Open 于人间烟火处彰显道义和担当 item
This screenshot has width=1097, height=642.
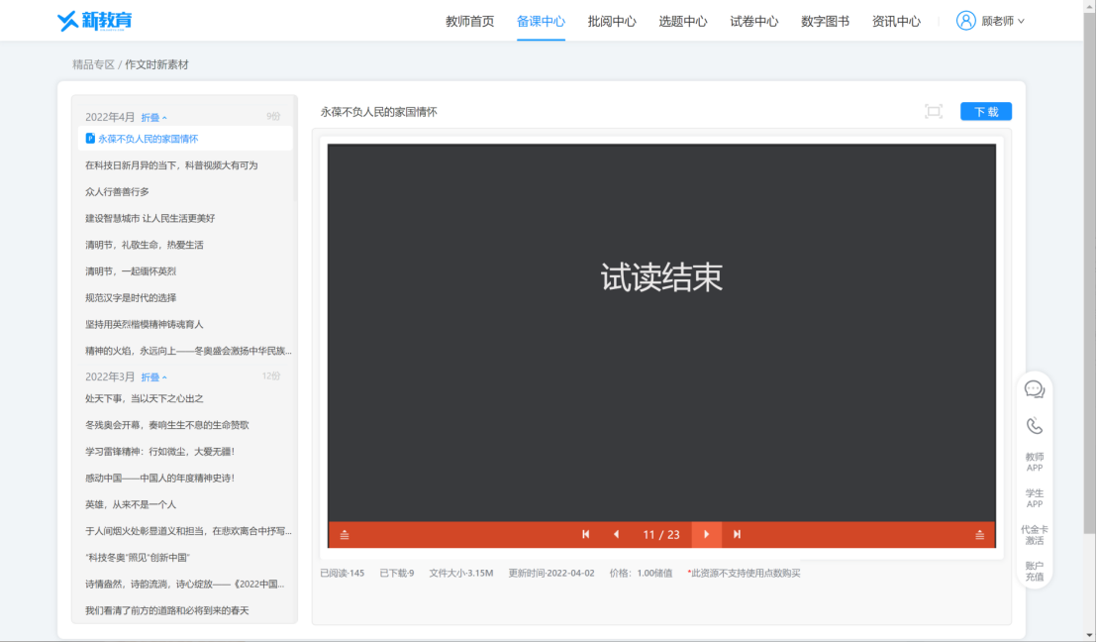(x=188, y=531)
